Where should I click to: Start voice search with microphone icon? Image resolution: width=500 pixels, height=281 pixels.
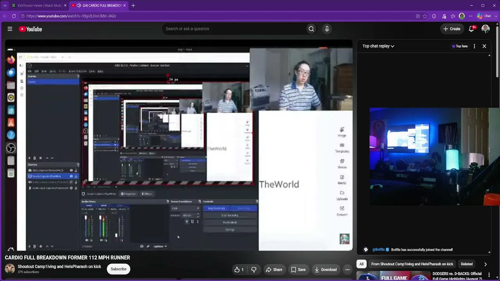coord(327,28)
